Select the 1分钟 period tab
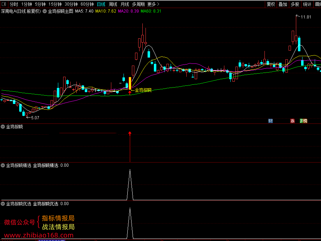The height and width of the screenshot is (241, 321). coord(27,4)
